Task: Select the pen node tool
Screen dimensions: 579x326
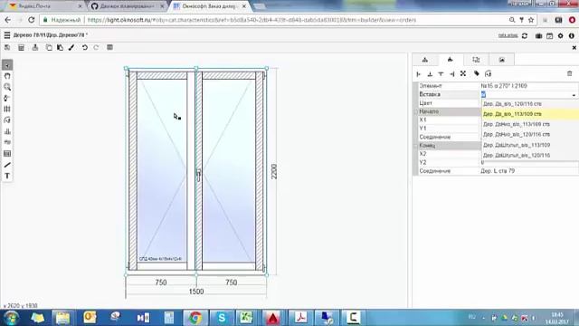Action: [x=7, y=99]
